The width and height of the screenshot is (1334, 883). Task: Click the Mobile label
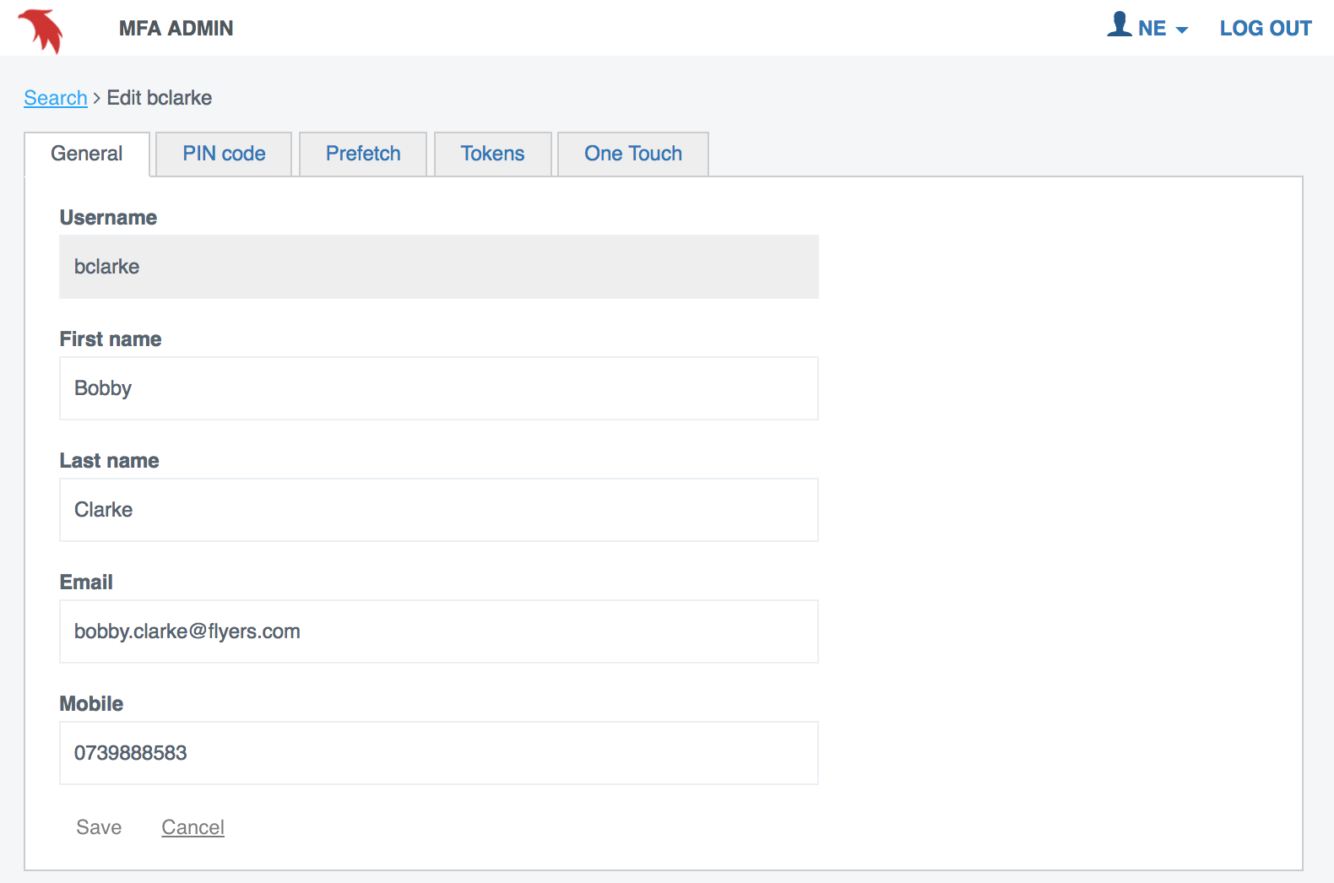(x=91, y=704)
